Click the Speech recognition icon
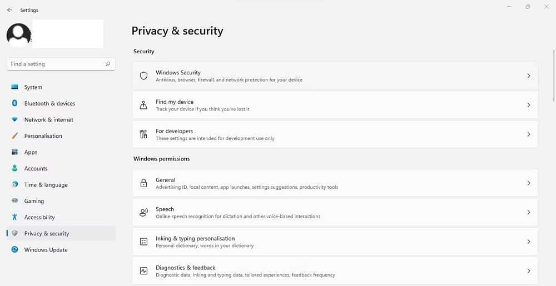 [x=143, y=212]
